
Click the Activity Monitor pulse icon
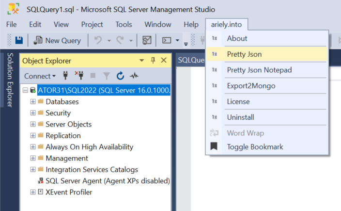point(134,76)
